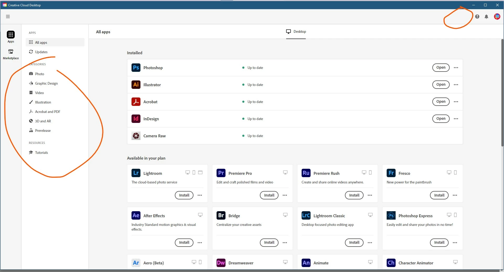Click the Lightroom Lr icon
Viewport: 504px width, 272px height.
136,173
